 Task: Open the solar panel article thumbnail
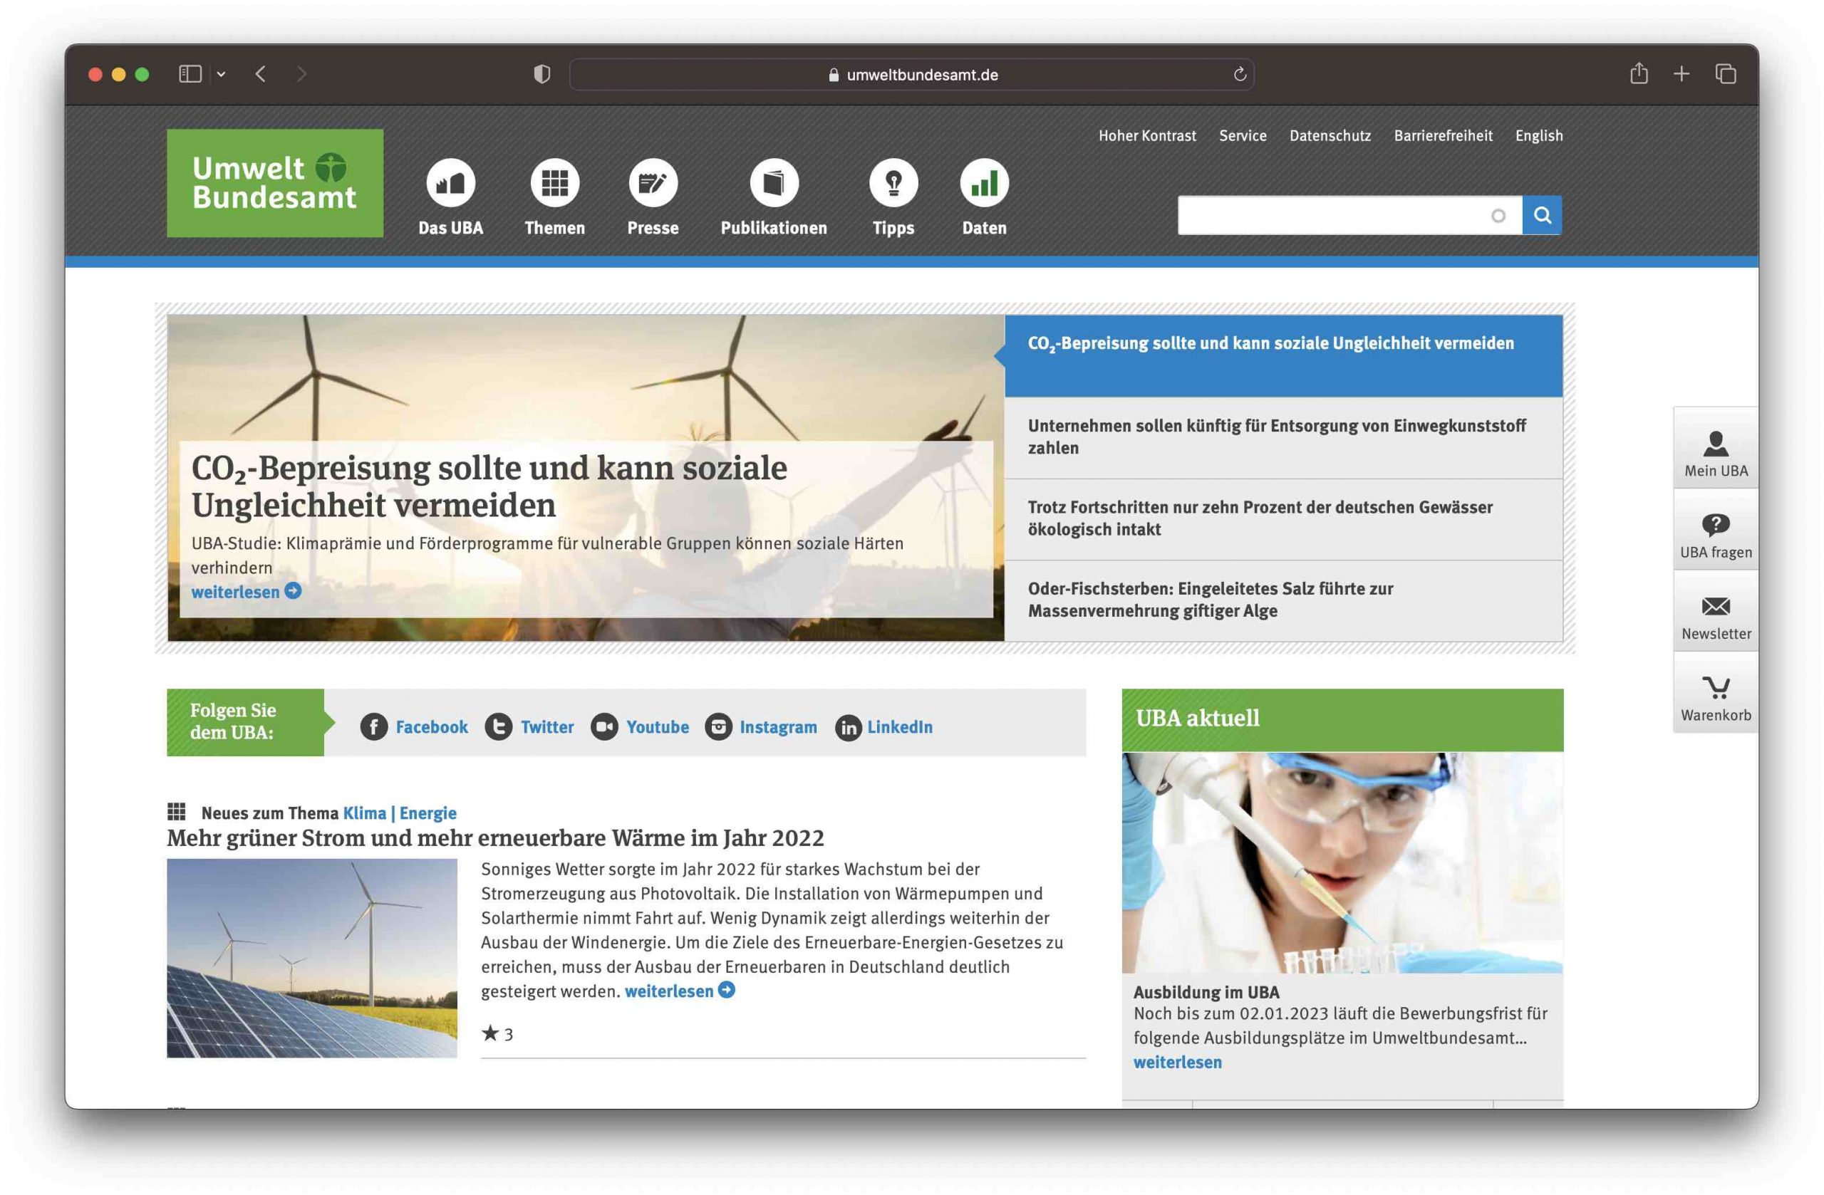click(x=312, y=958)
